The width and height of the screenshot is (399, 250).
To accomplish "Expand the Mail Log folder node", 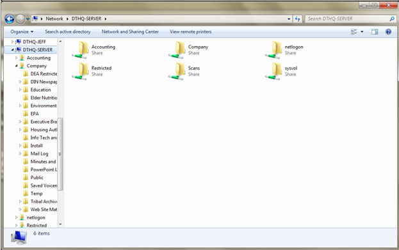I will (x=20, y=153).
